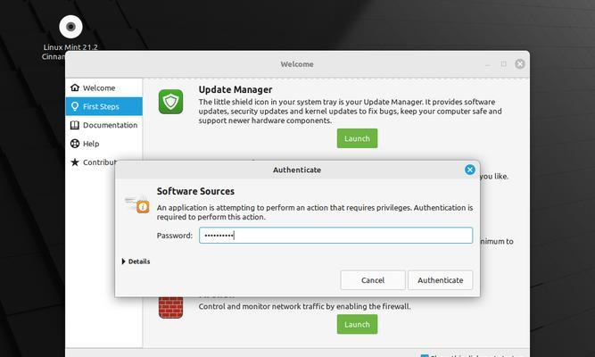The width and height of the screenshot is (595, 357).
Task: Go to the Help section in the sidebar
Action: (x=104, y=144)
